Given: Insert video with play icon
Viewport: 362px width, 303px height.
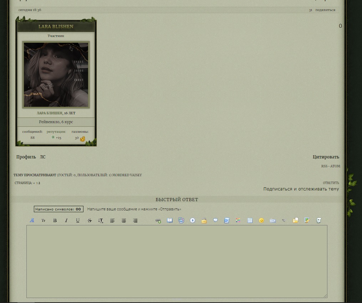Looking at the screenshot, I should pyautogui.click(x=193, y=220).
